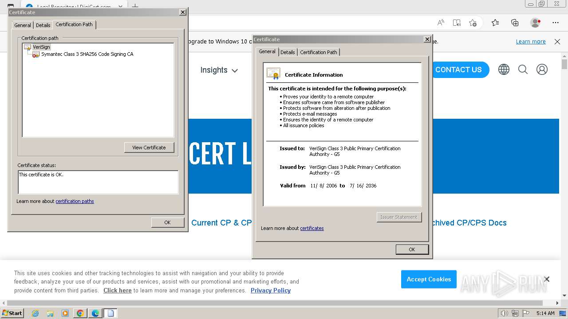Image resolution: width=568 pixels, height=319 pixels.
Task: Open Certification Path tab in right Certificate dialog
Action: 319,52
